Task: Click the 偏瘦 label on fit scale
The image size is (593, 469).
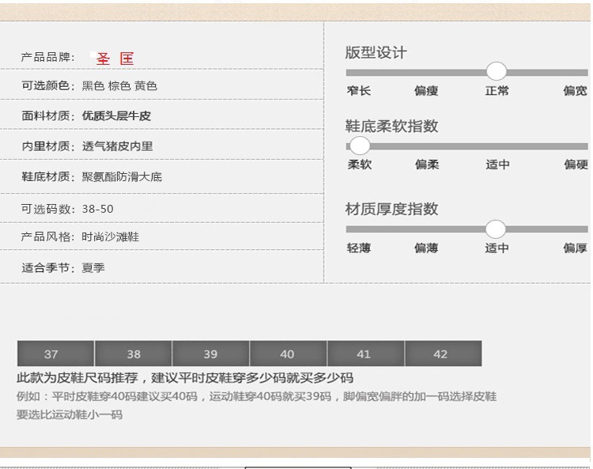Action: click(x=426, y=91)
